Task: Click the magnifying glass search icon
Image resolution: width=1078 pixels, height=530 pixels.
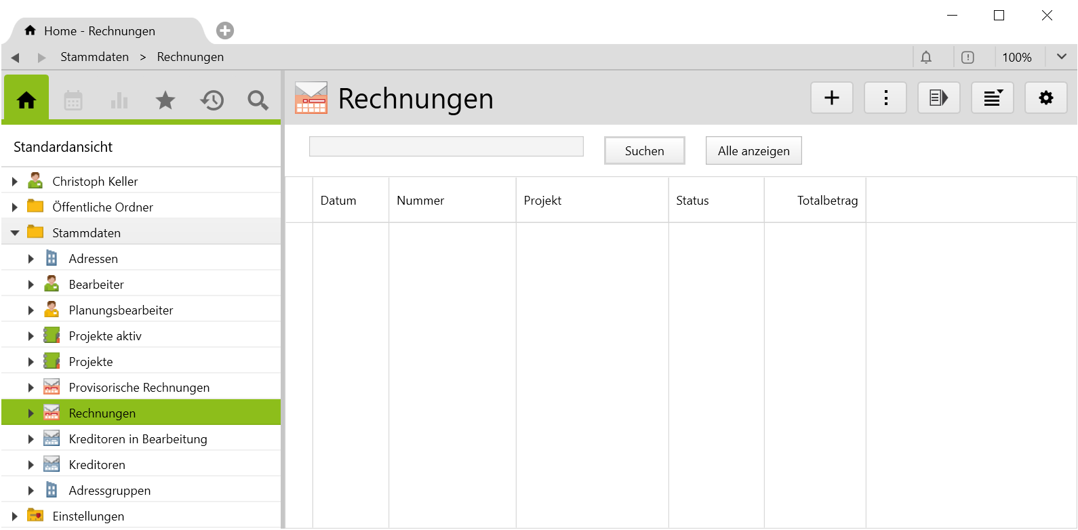Action: coord(258,101)
